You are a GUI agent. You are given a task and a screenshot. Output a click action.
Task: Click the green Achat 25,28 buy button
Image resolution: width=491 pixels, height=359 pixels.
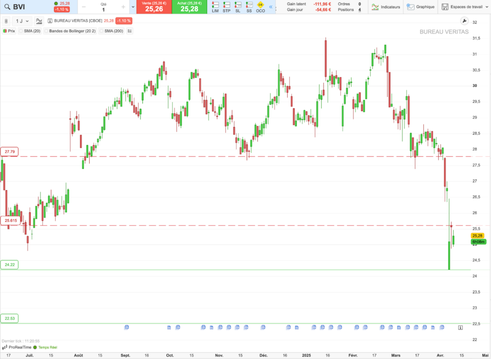189,7
